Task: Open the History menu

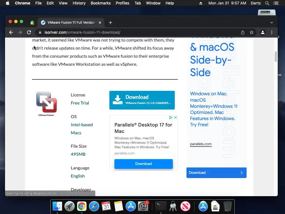Action: click(79, 3)
